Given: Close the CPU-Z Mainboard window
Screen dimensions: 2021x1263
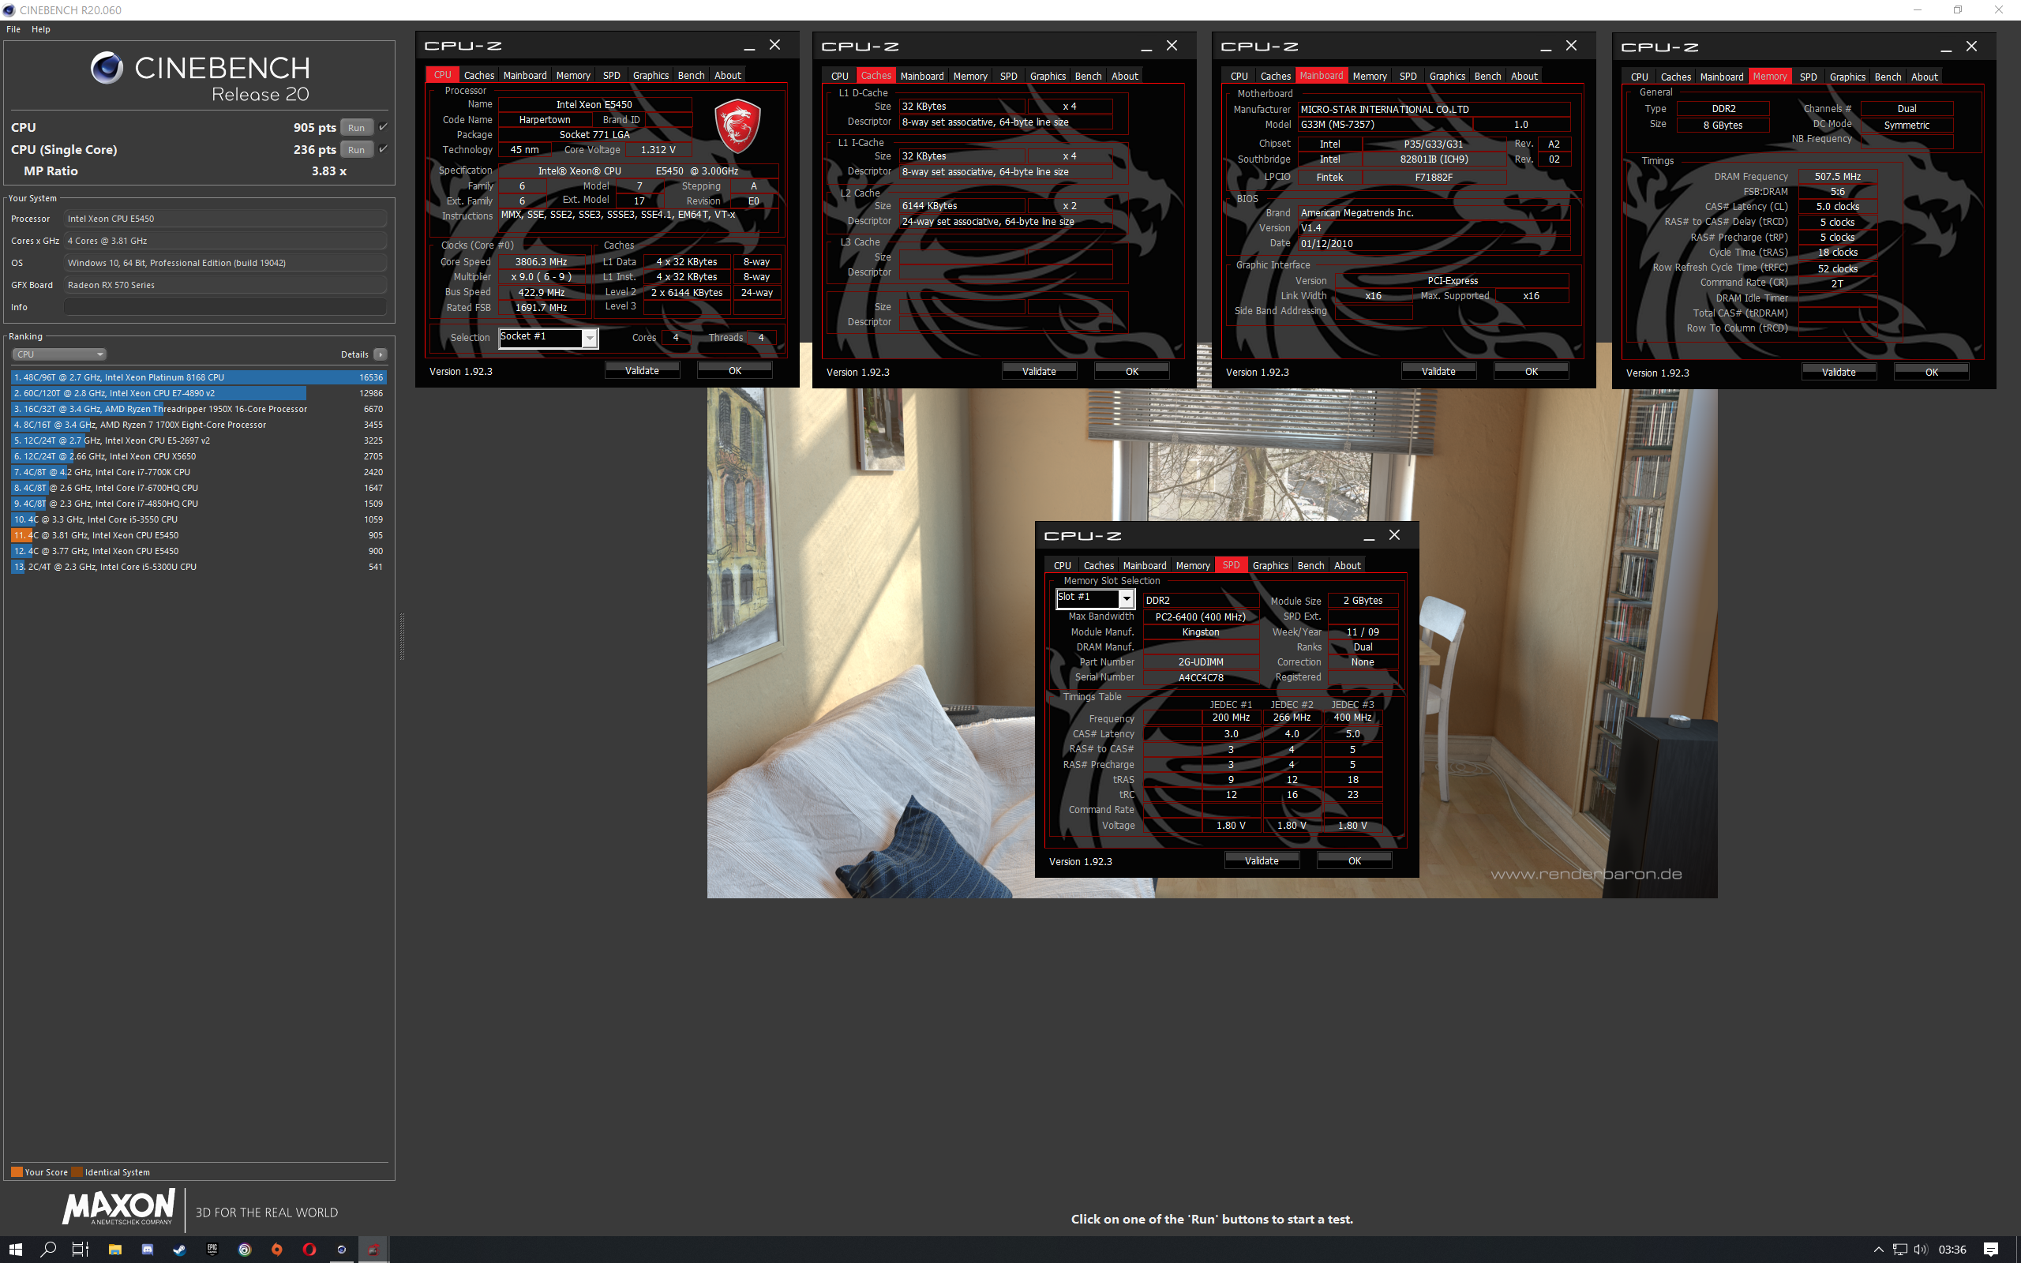Looking at the screenshot, I should [x=1572, y=46].
